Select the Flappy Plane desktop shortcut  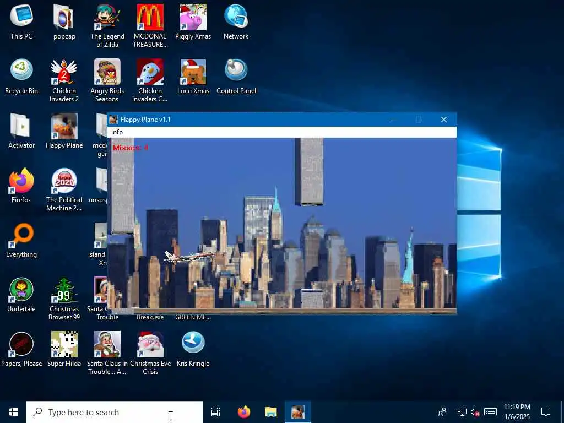[64, 131]
